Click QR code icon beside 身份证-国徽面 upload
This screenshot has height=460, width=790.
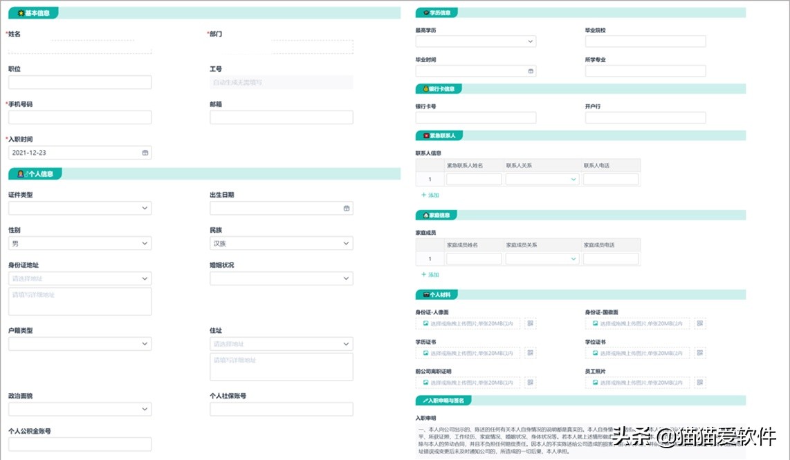[x=700, y=323]
